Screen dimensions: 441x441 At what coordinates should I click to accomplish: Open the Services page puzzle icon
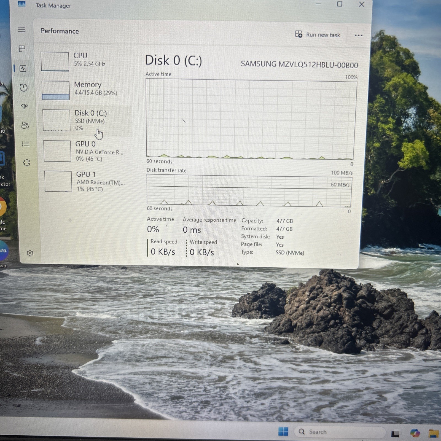(x=26, y=163)
